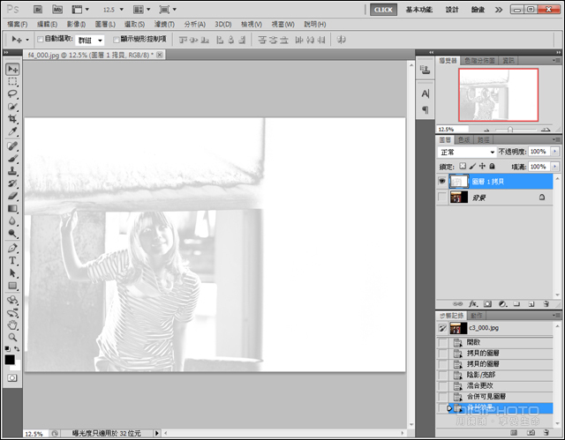
Task: Select the Horizontal Type tool
Action: coord(12,260)
